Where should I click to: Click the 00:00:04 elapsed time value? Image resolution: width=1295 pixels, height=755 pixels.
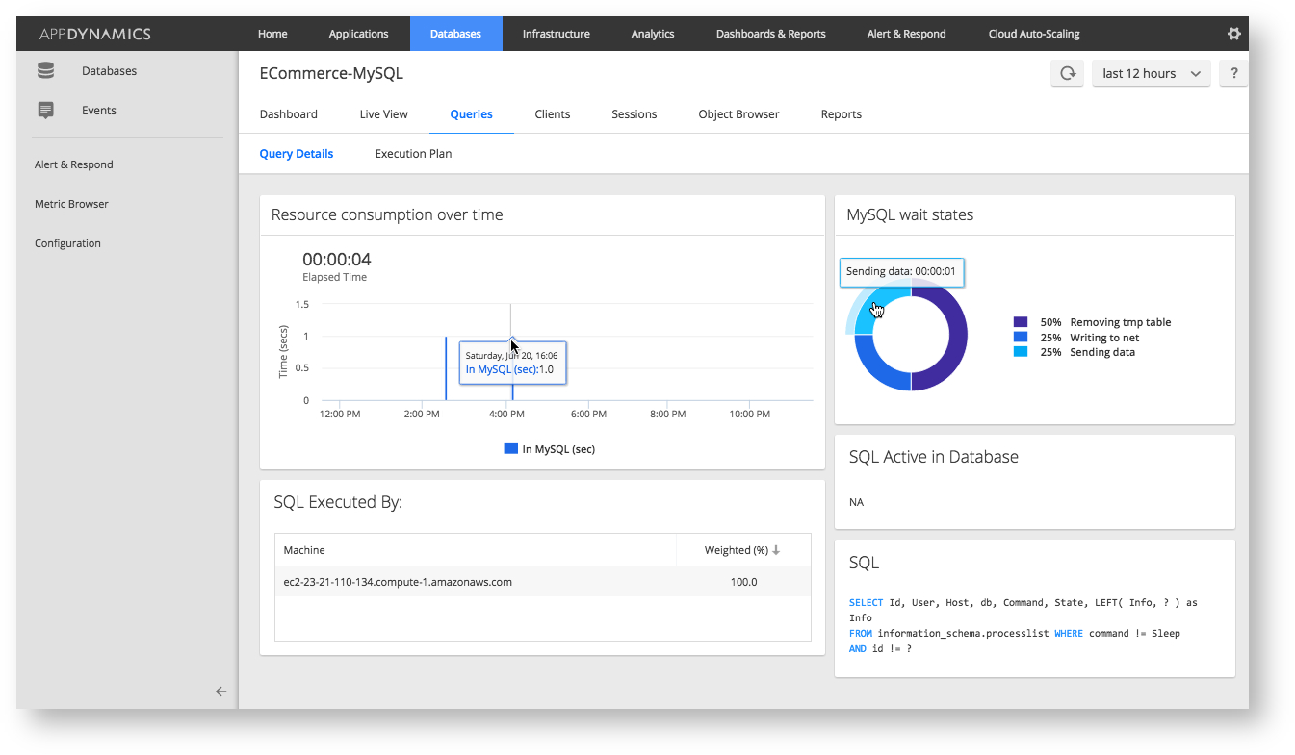[337, 260]
